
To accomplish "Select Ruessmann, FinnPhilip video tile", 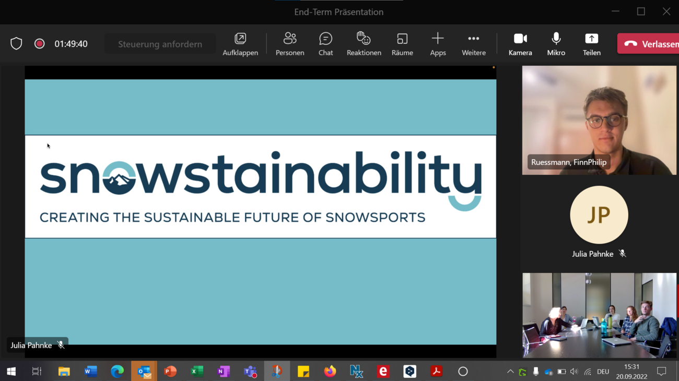I will point(599,120).
